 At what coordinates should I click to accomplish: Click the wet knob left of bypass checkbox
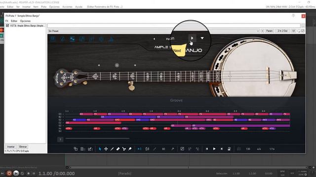[x=299, y=31]
